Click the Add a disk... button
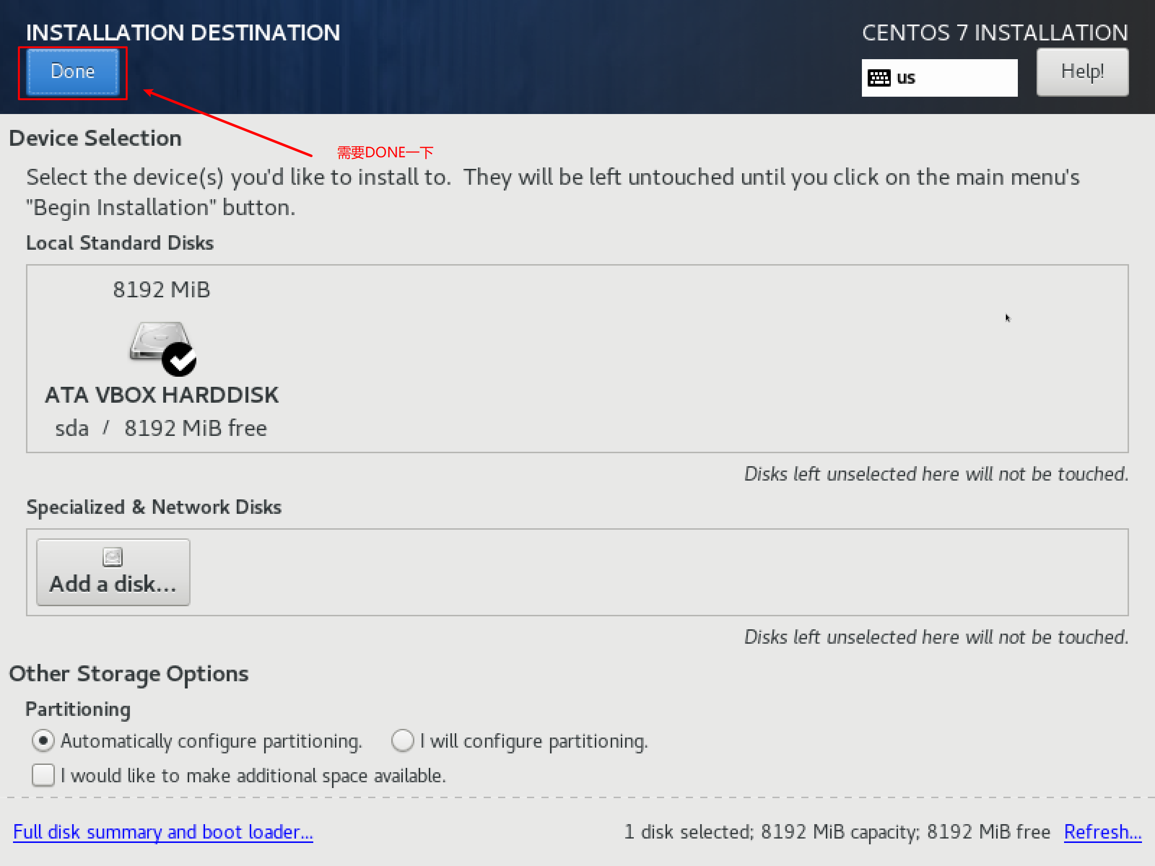The height and width of the screenshot is (866, 1155). pos(113,572)
